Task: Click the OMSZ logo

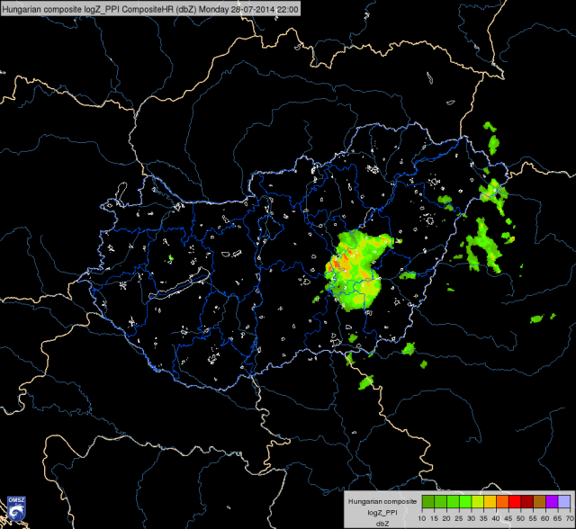Action: pyautogui.click(x=16, y=509)
